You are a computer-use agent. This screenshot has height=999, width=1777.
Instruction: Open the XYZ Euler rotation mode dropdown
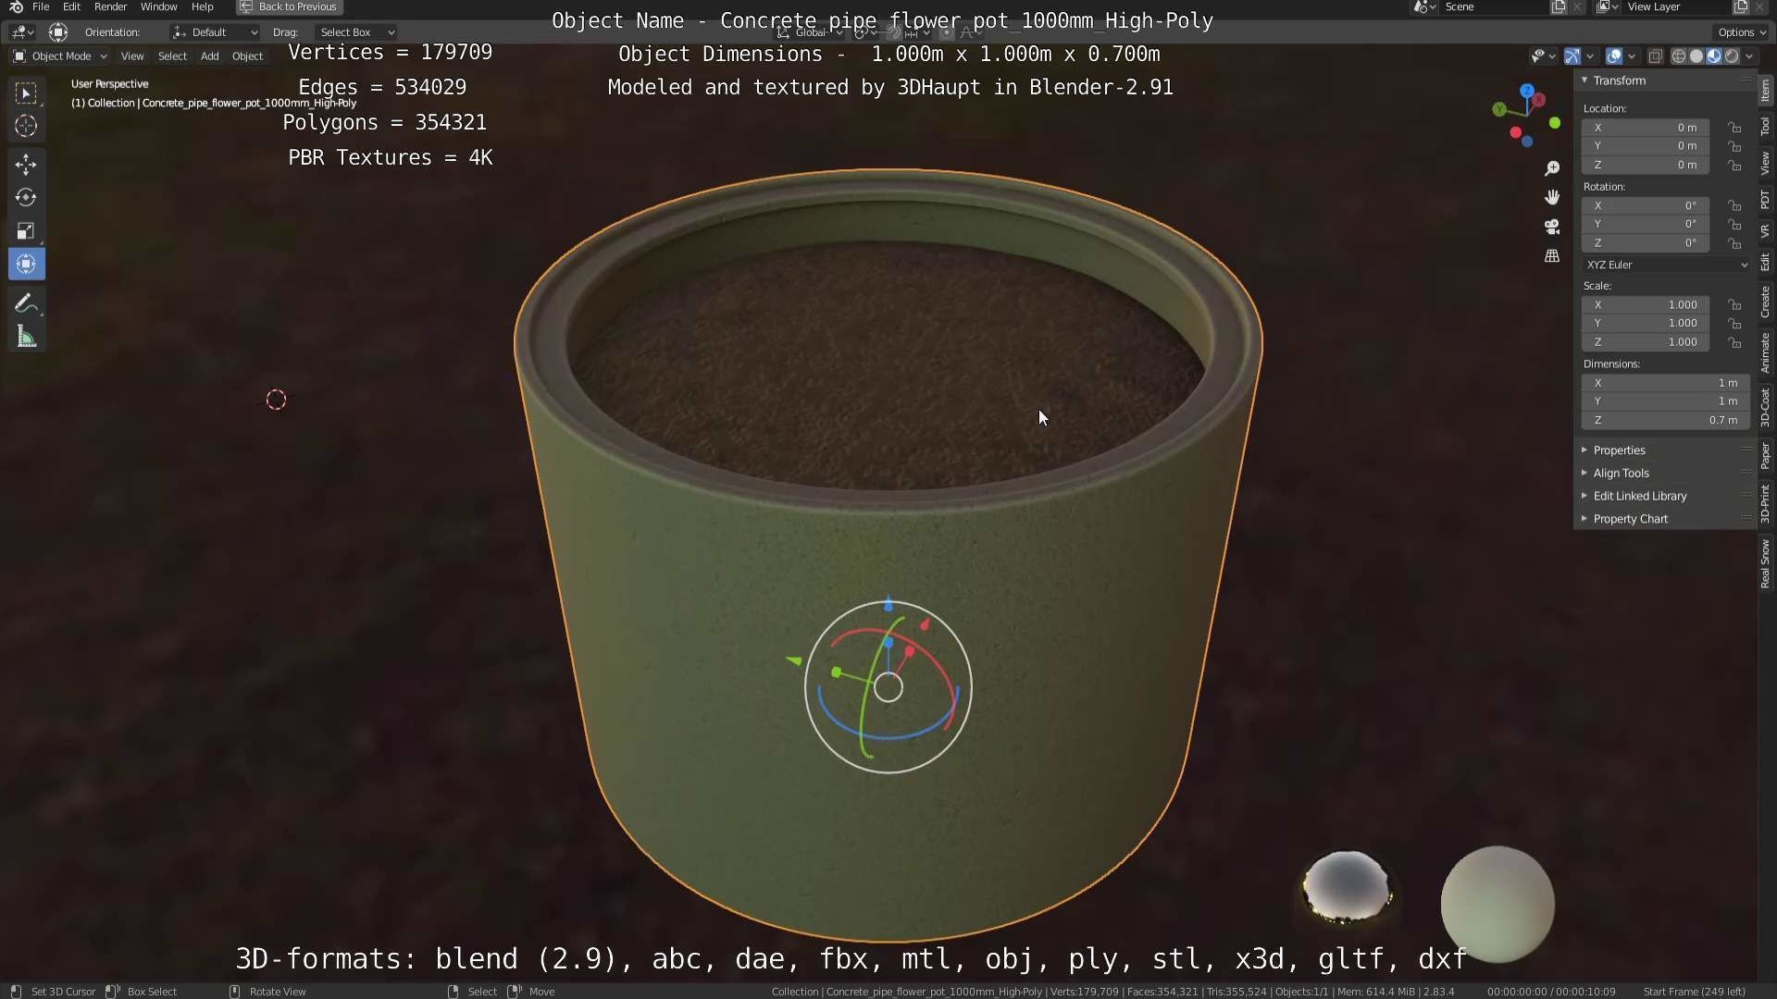tap(1666, 265)
